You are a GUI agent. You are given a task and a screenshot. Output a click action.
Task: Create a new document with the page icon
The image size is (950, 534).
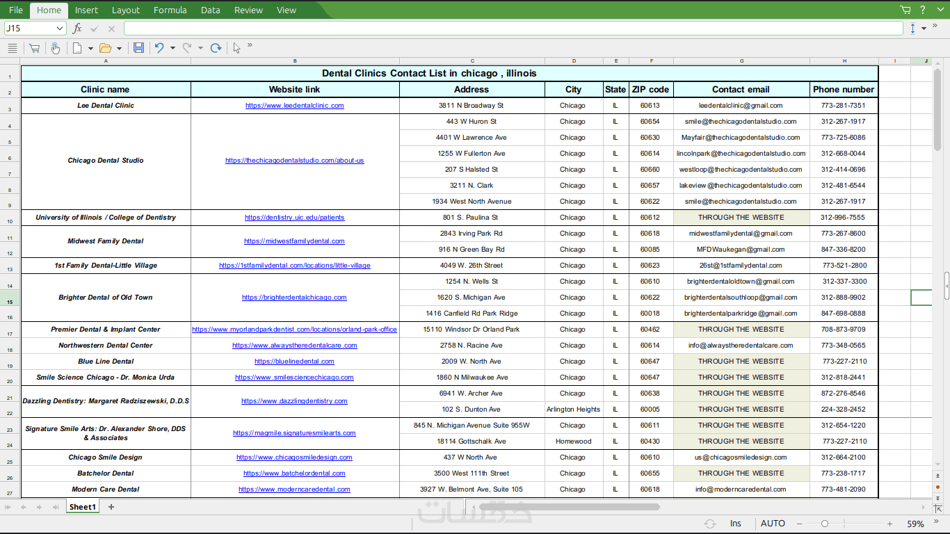click(x=78, y=48)
